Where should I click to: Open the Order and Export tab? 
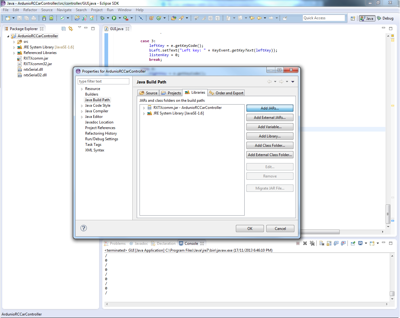tap(227, 93)
